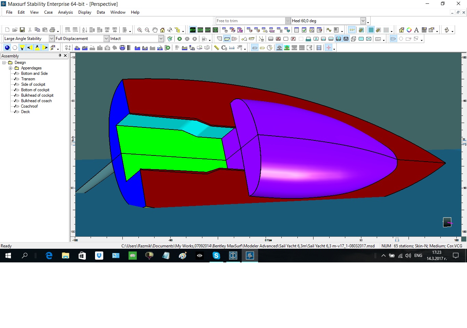Close the Assembly panel

click(65, 56)
